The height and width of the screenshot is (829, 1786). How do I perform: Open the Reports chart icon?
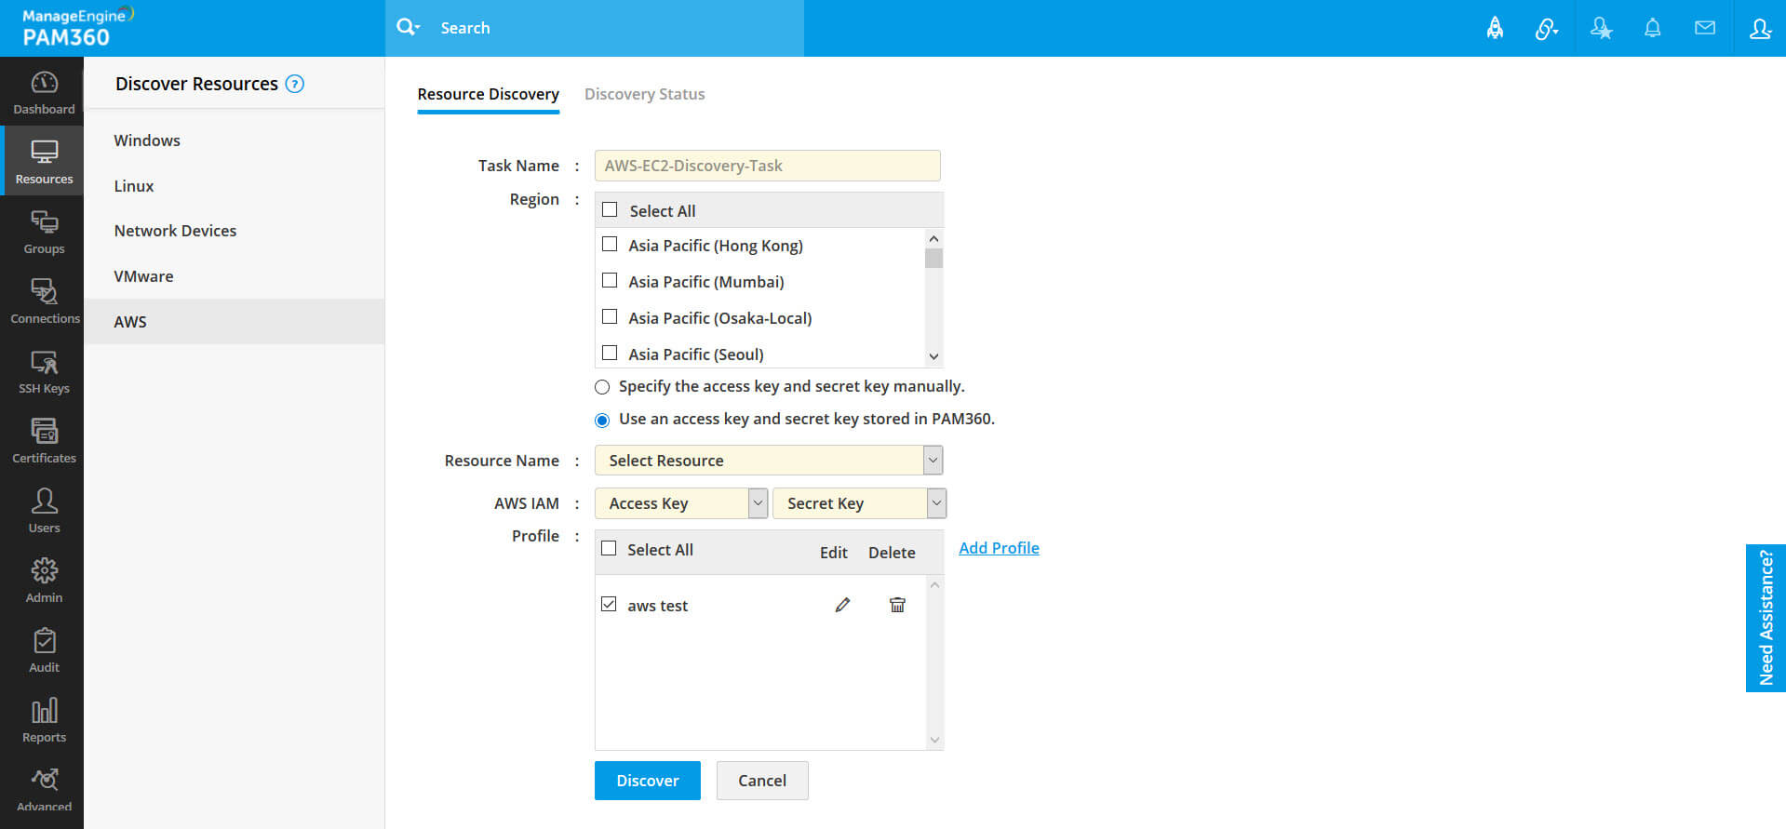(x=44, y=710)
